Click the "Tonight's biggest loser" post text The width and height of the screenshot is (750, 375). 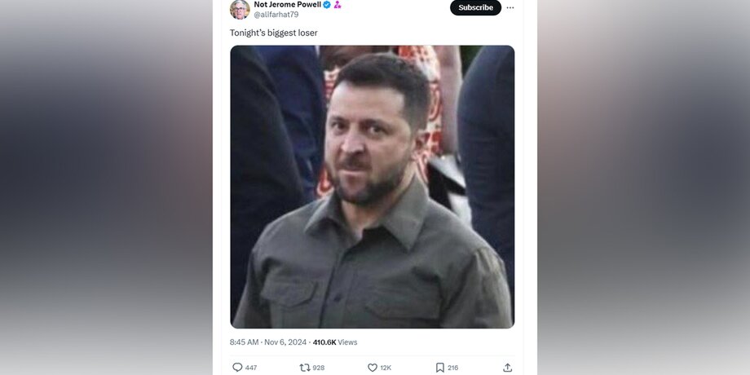[274, 33]
